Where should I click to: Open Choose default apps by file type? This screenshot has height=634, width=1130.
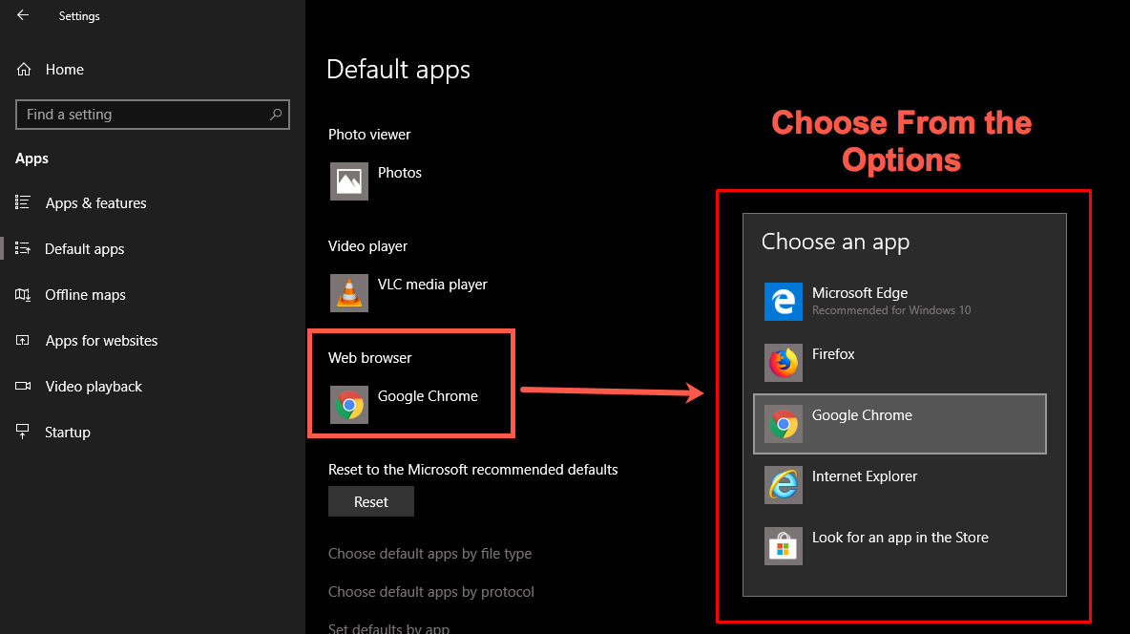[429, 554]
